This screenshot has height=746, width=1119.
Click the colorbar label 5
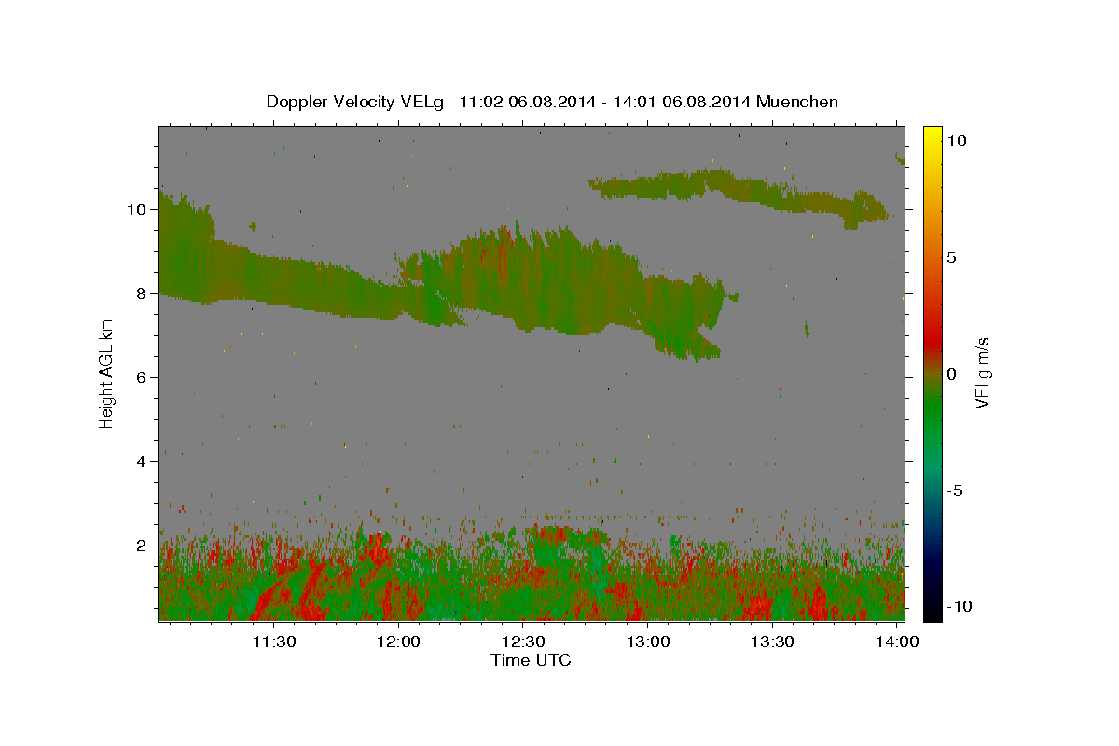click(951, 257)
